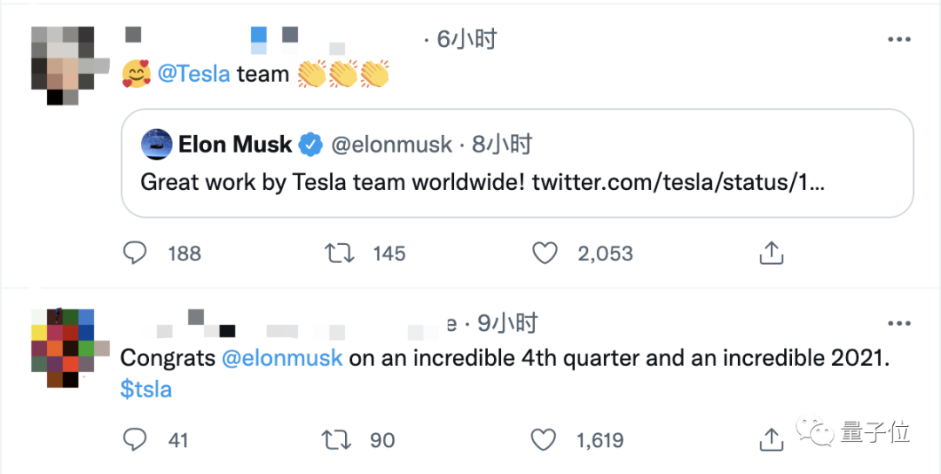Retweet the Congrats $tsla tweet
Screen dimensions: 941x474
tap(338, 440)
